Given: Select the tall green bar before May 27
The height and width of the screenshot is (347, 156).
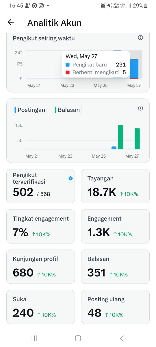Looking at the screenshot, I should click(121, 137).
